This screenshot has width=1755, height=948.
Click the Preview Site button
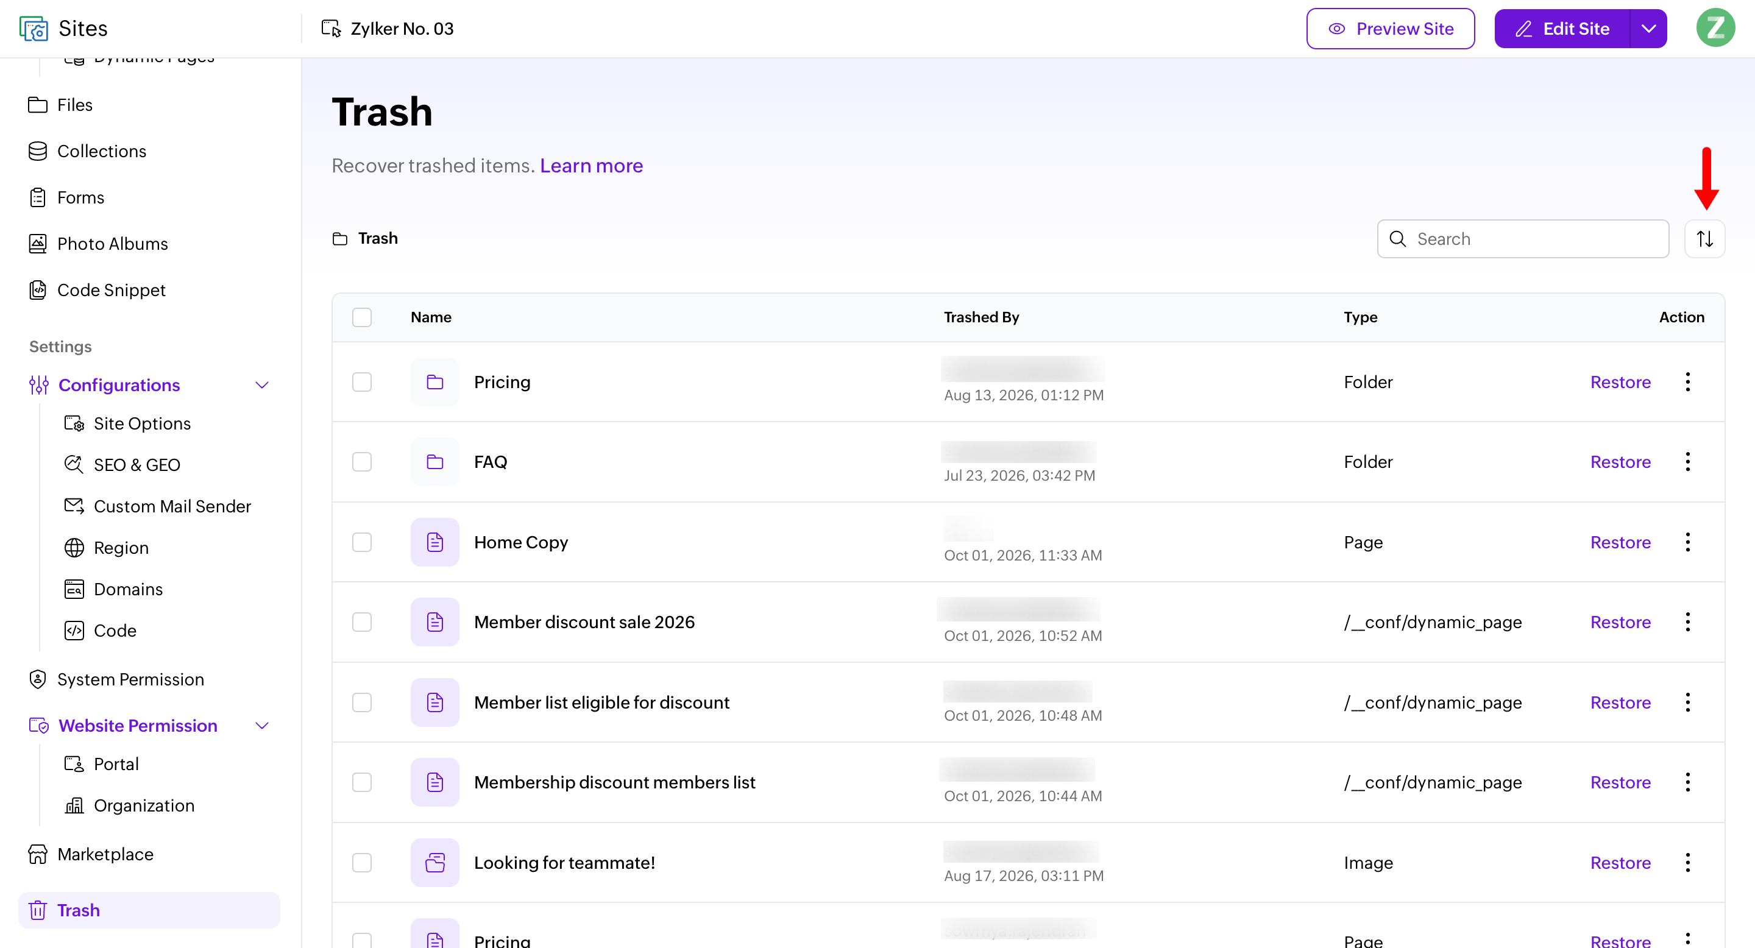[1391, 29]
